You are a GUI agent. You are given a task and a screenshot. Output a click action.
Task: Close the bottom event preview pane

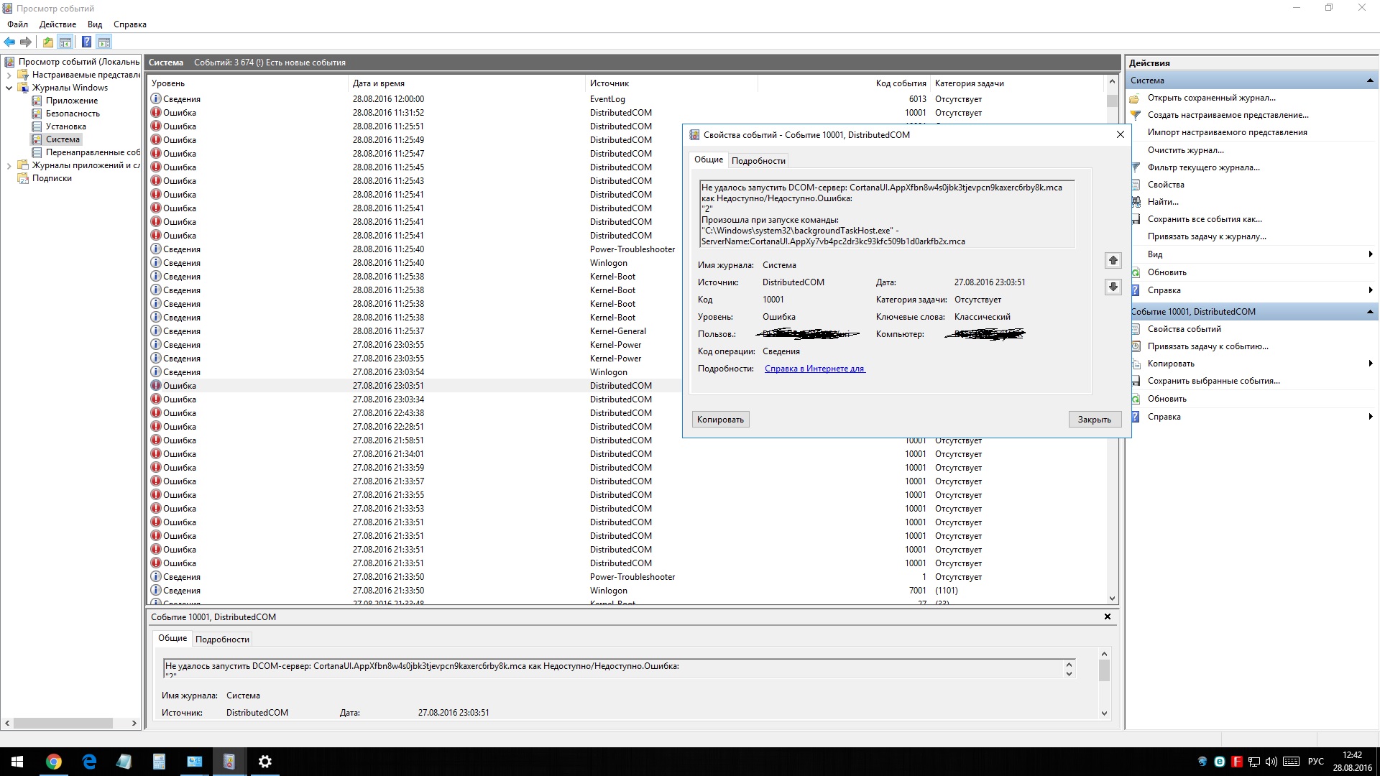1107,616
